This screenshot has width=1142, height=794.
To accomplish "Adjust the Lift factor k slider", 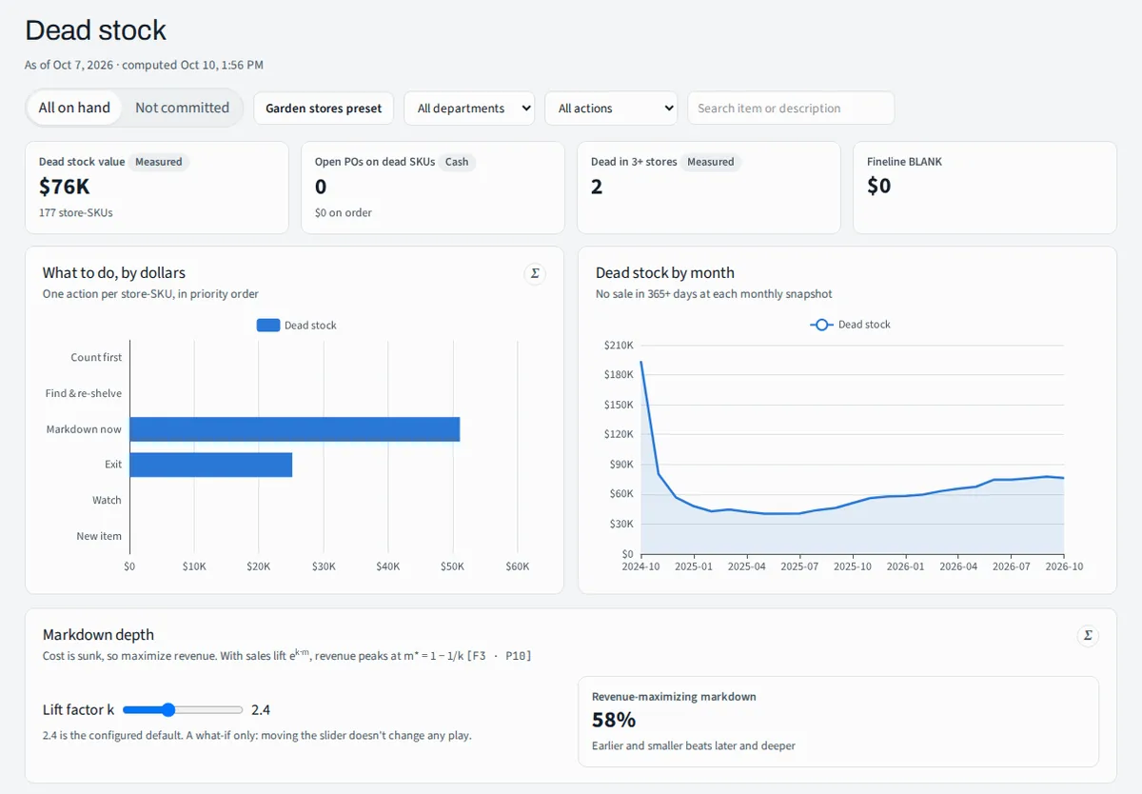I will 183,709.
